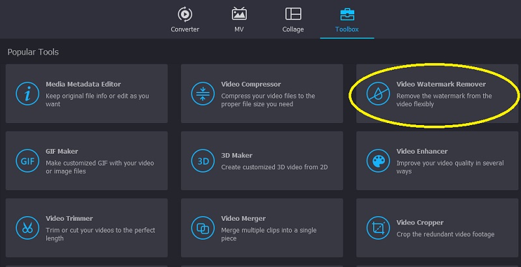Click the Video Cropper icon
Viewport: 521px width, 267px height.
click(378, 228)
